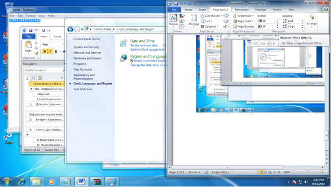Click the Start button on taskbar

6,182
